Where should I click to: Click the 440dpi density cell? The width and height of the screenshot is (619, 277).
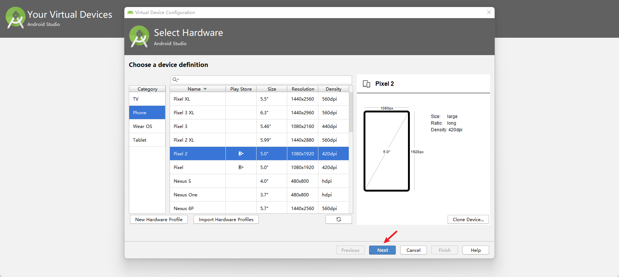[334, 126]
